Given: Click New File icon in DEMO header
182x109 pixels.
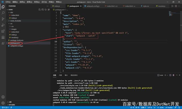Looking at the screenshot, I should (x=40, y=10).
